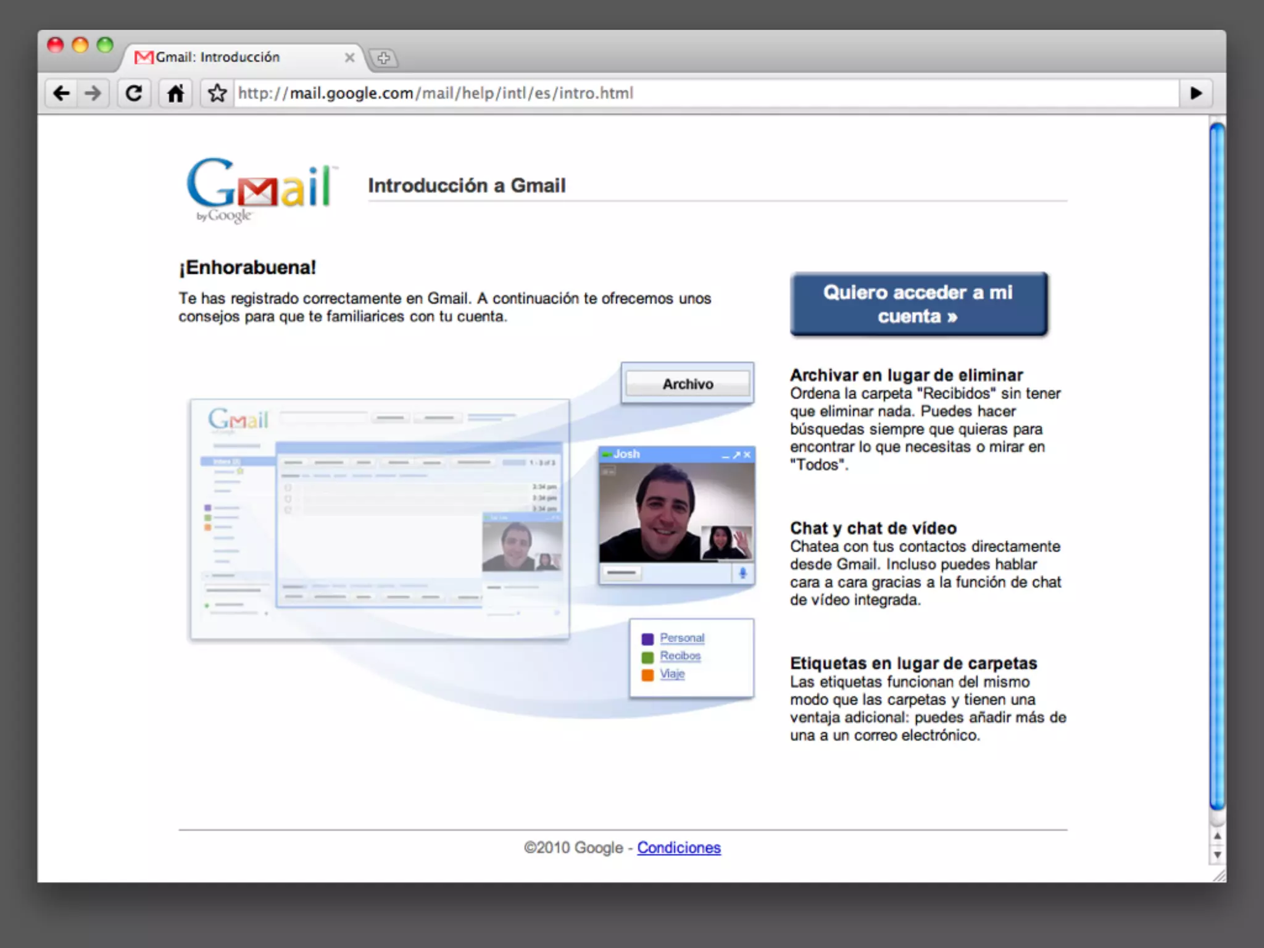Go to the home page icon
This screenshot has height=948, width=1264.
[x=175, y=93]
